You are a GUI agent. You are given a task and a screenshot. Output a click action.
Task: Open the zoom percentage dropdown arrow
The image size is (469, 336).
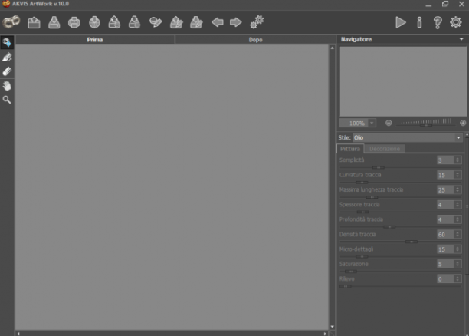(x=372, y=123)
